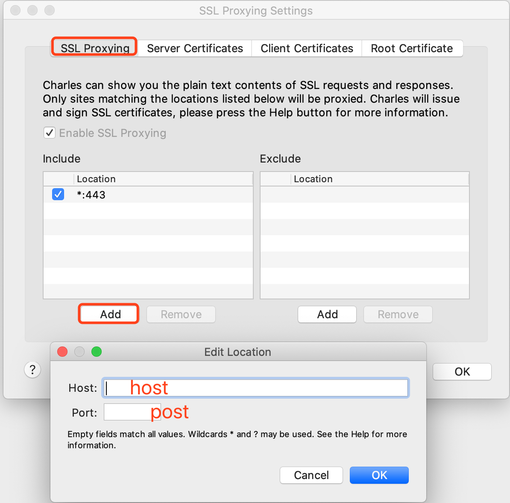Click the Location column header in Exclude list
Viewport: 510px width, 503px height.
pyautogui.click(x=313, y=179)
